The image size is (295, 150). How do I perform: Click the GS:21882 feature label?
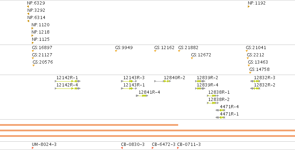click(x=188, y=48)
